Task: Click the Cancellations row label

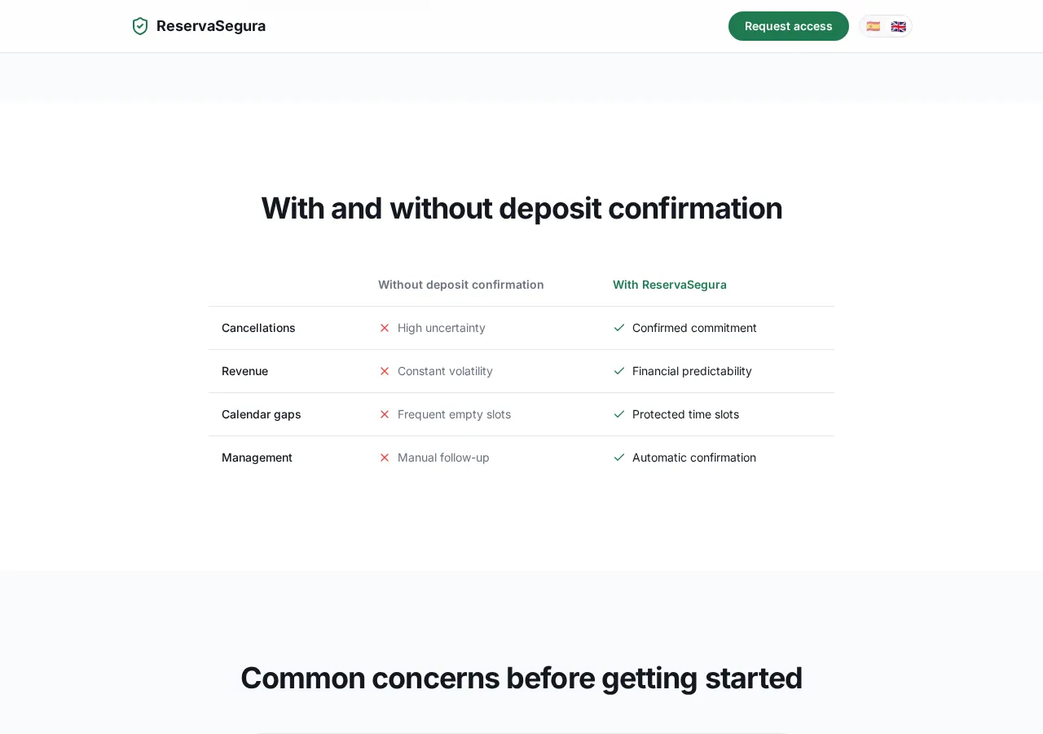Action: 258,328
